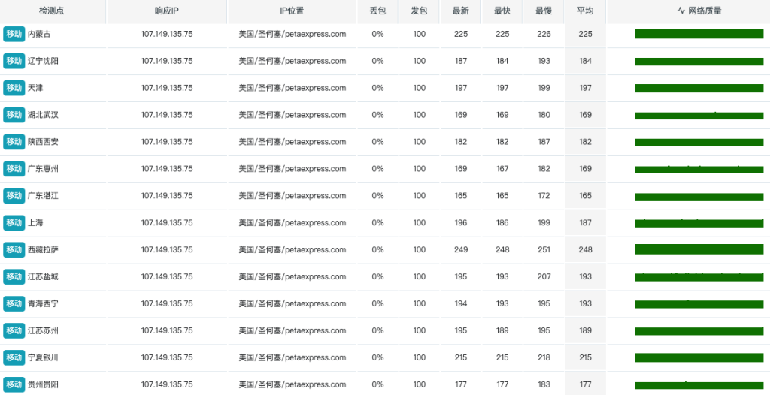Sort by the 丢包 column header
770x395 pixels.
pyautogui.click(x=377, y=11)
